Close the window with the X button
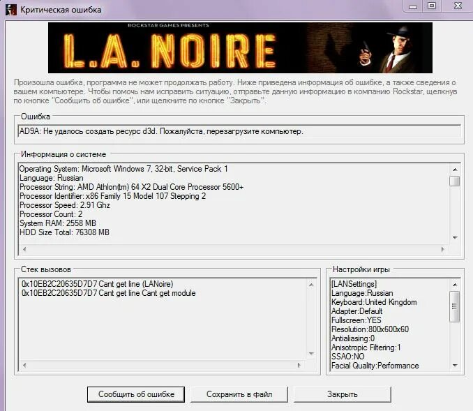 (458, 6)
